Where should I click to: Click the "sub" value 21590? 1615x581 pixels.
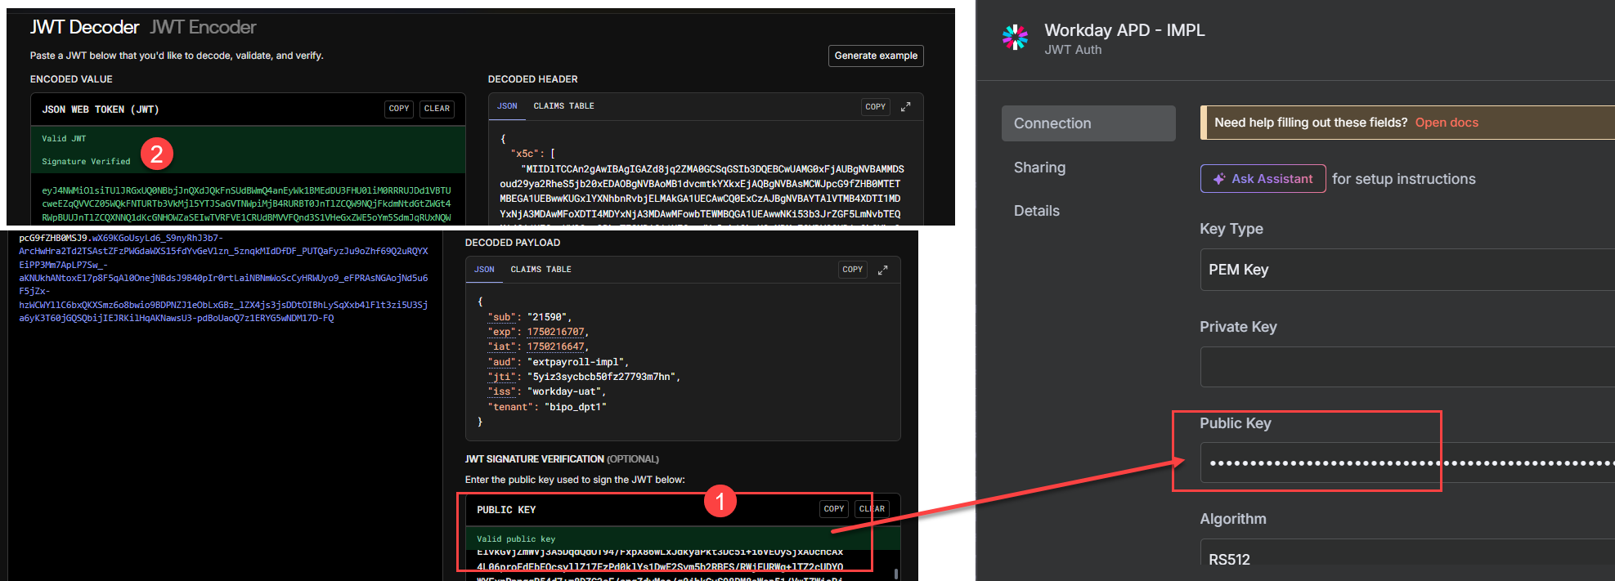pos(547,317)
